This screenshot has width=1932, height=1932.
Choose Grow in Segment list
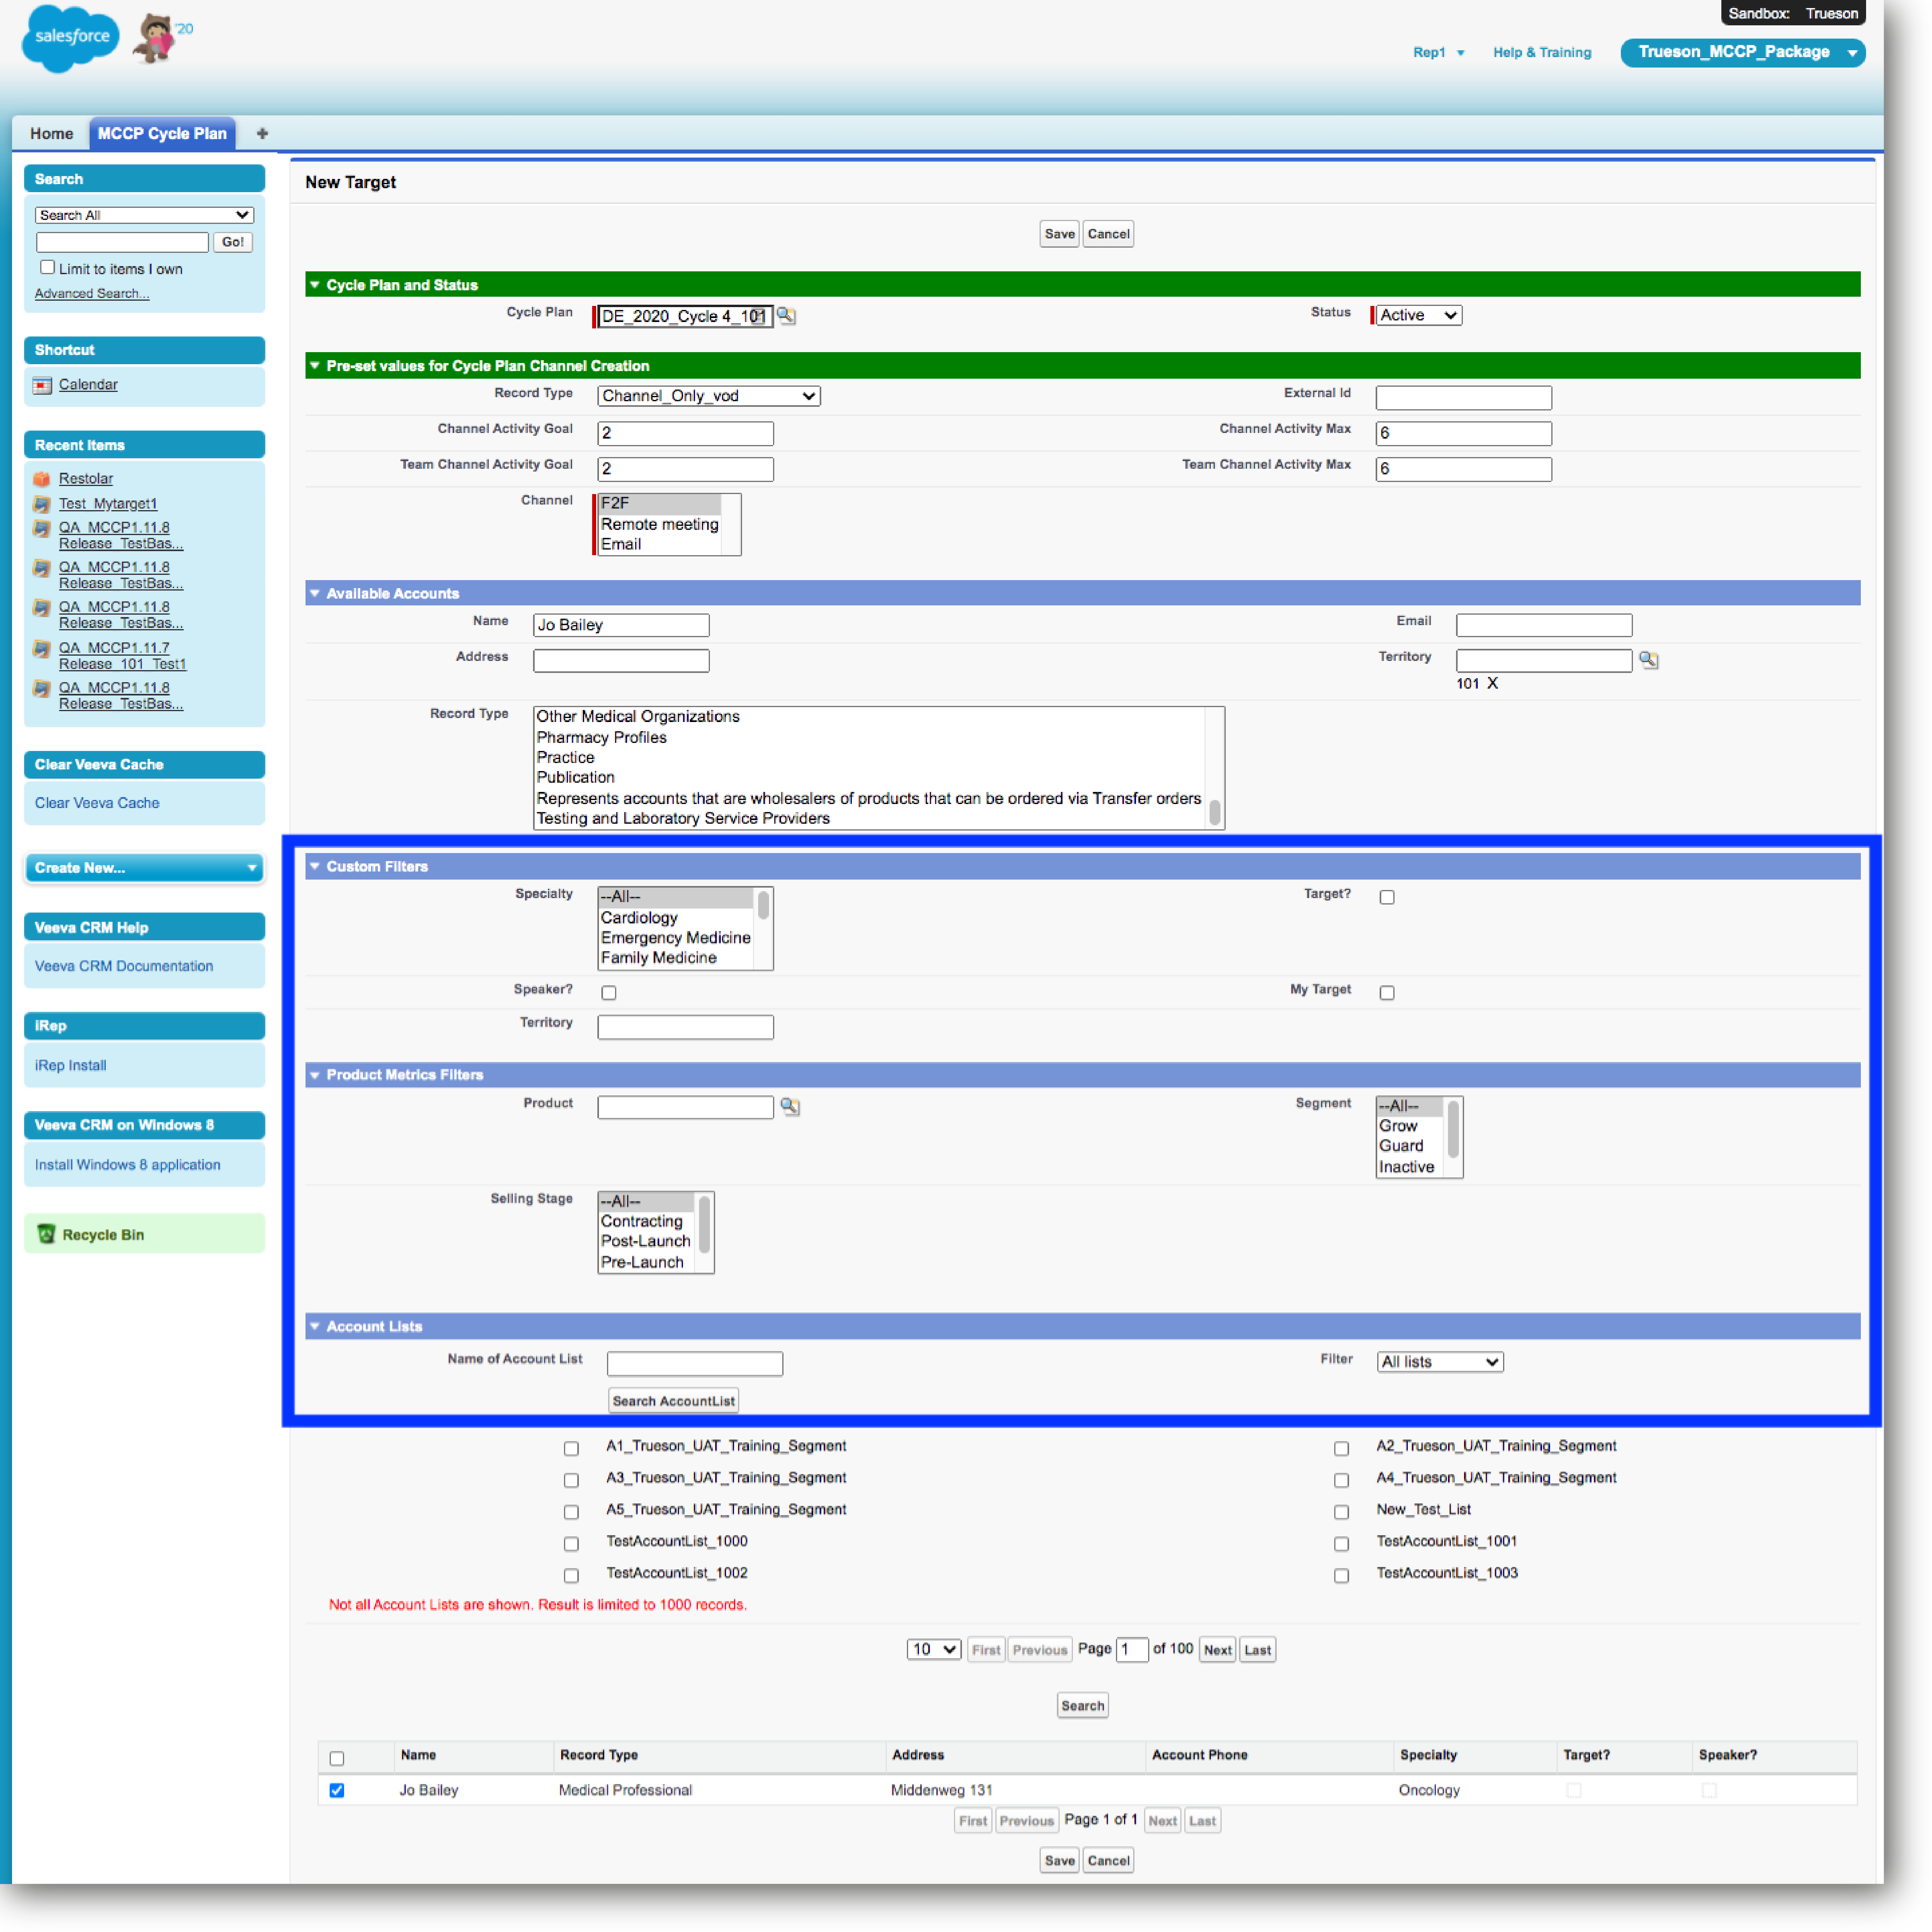tap(1409, 1126)
